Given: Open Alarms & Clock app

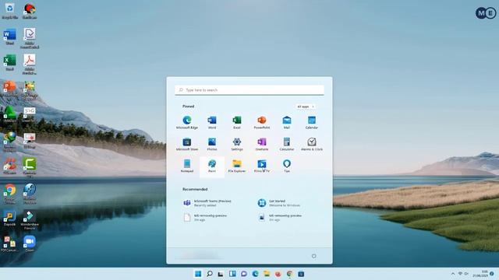Looking at the screenshot, I should pos(312,144).
